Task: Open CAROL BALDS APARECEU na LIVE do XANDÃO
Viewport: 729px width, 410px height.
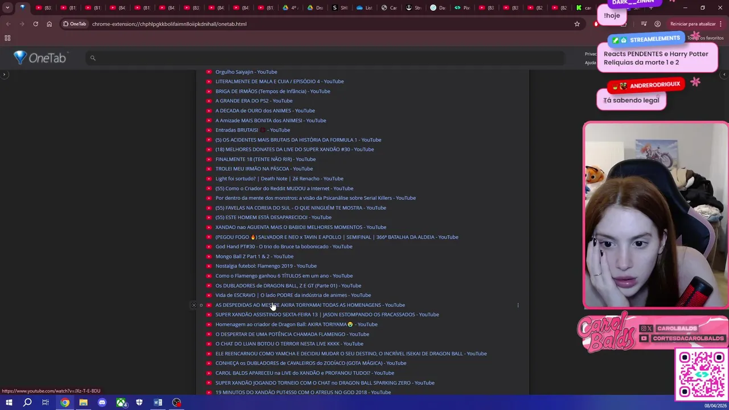Action: [305, 373]
